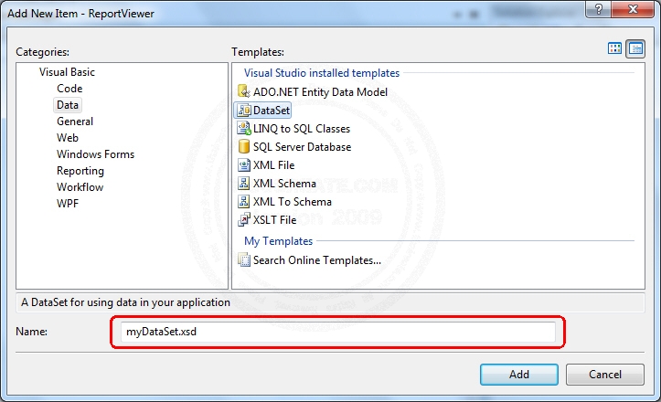Open Search Online Templates... link text

pyautogui.click(x=317, y=260)
